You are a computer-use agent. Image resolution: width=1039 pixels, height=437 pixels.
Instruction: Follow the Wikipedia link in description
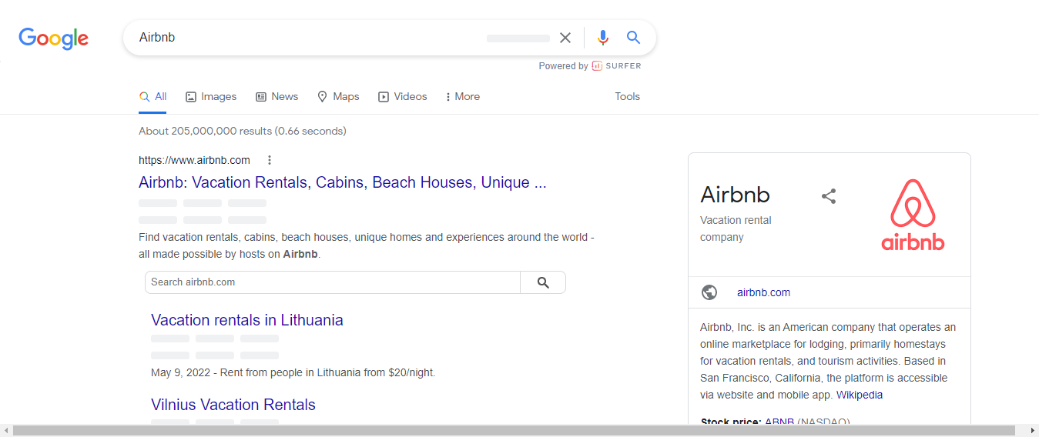860,395
